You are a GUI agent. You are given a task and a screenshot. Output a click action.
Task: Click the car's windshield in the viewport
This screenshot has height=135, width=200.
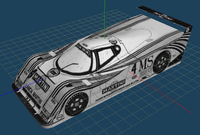[75, 59]
